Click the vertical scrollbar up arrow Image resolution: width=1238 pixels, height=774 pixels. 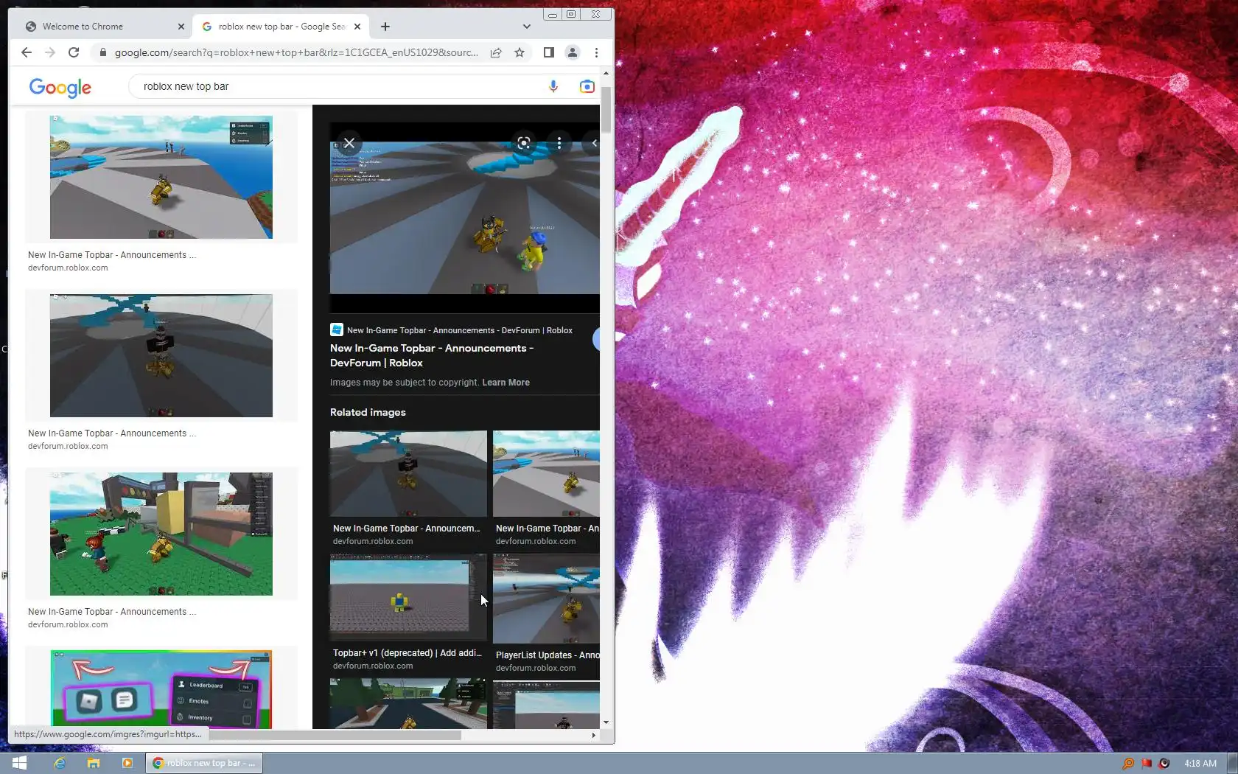[606, 73]
